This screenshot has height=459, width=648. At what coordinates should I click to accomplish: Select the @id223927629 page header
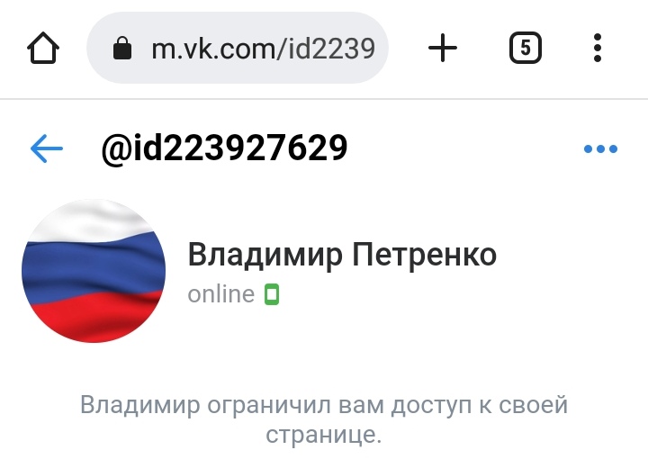point(224,148)
